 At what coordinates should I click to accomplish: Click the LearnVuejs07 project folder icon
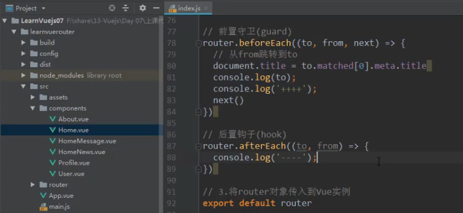pyautogui.click(x=15, y=21)
